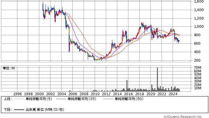Select the 単純移動平均(5) legend label
The height and width of the screenshot is (118, 209).
[x=39, y=99]
